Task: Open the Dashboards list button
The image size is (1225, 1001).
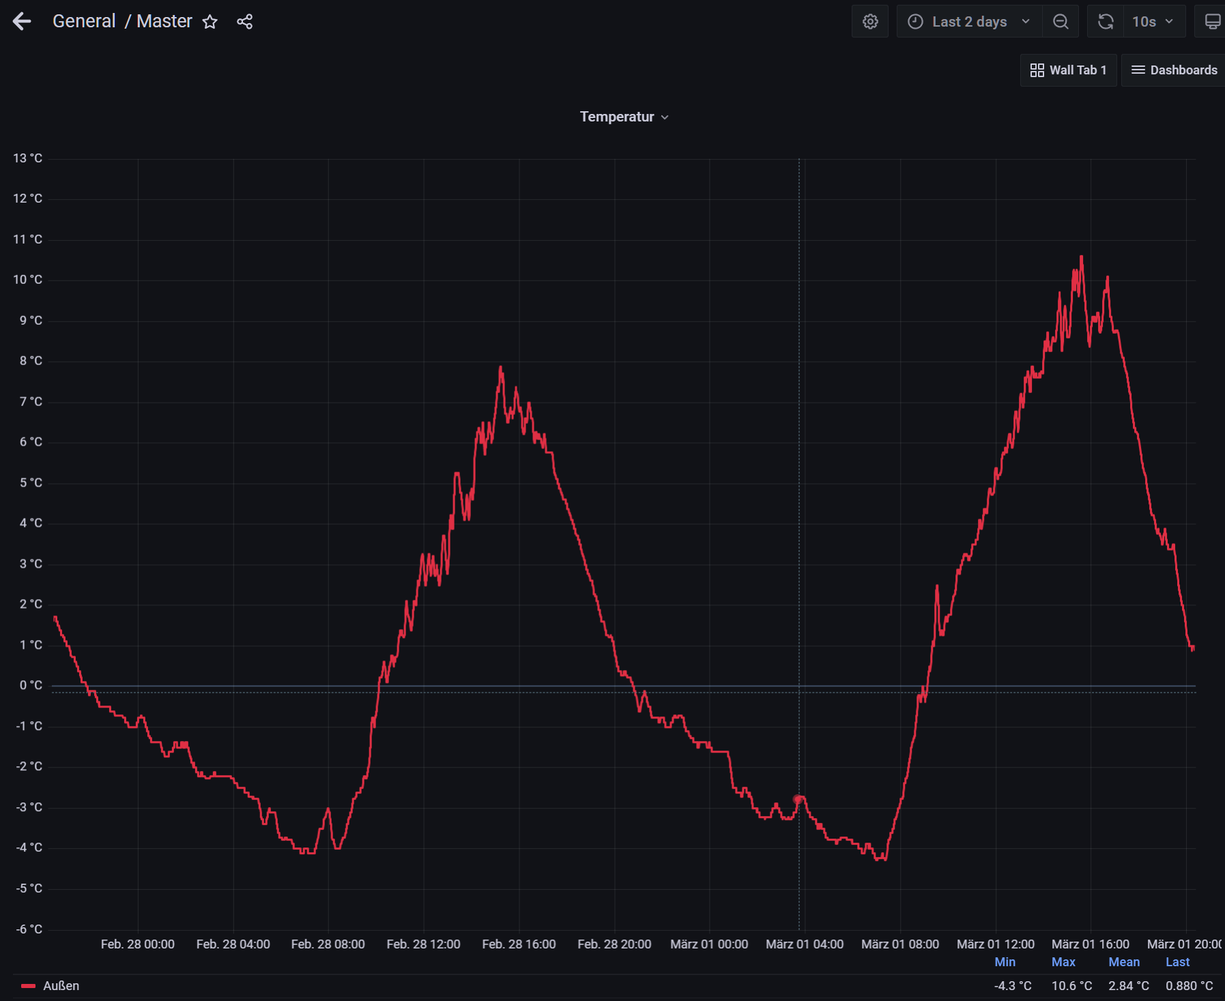Action: coord(1174,70)
